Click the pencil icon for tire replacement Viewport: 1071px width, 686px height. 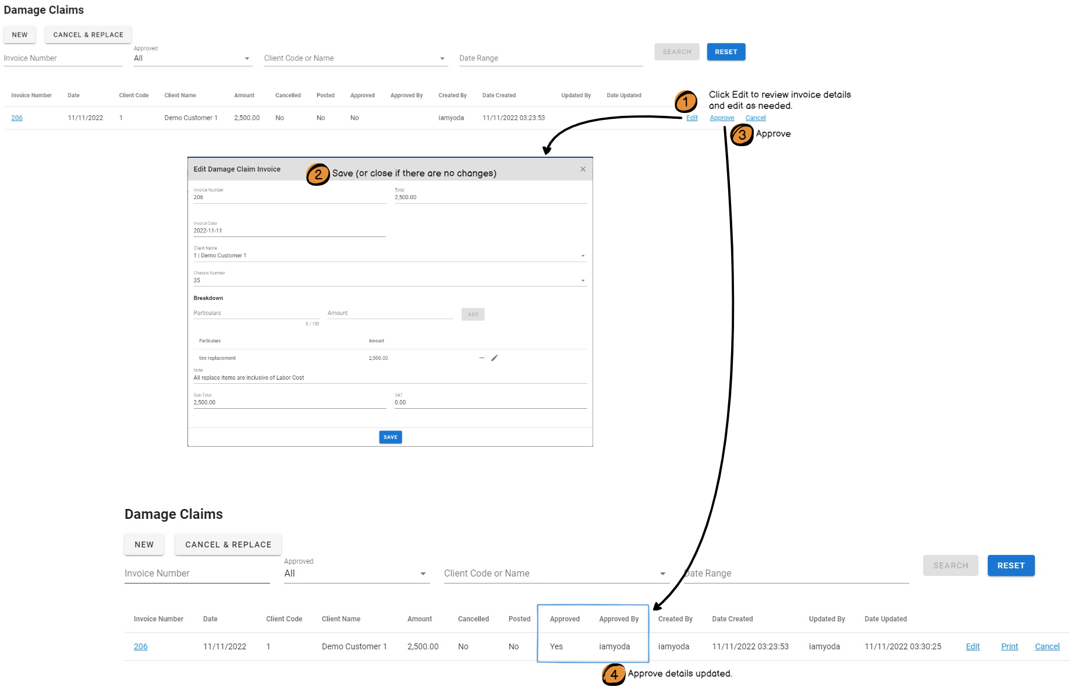click(x=494, y=358)
